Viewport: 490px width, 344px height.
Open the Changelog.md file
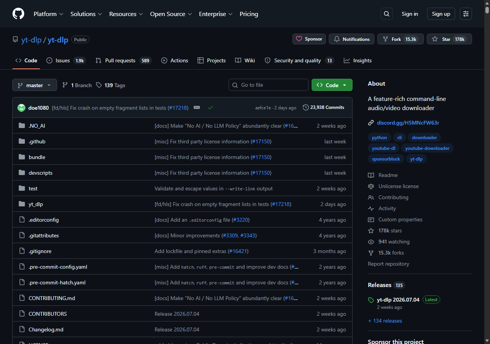coord(46,329)
